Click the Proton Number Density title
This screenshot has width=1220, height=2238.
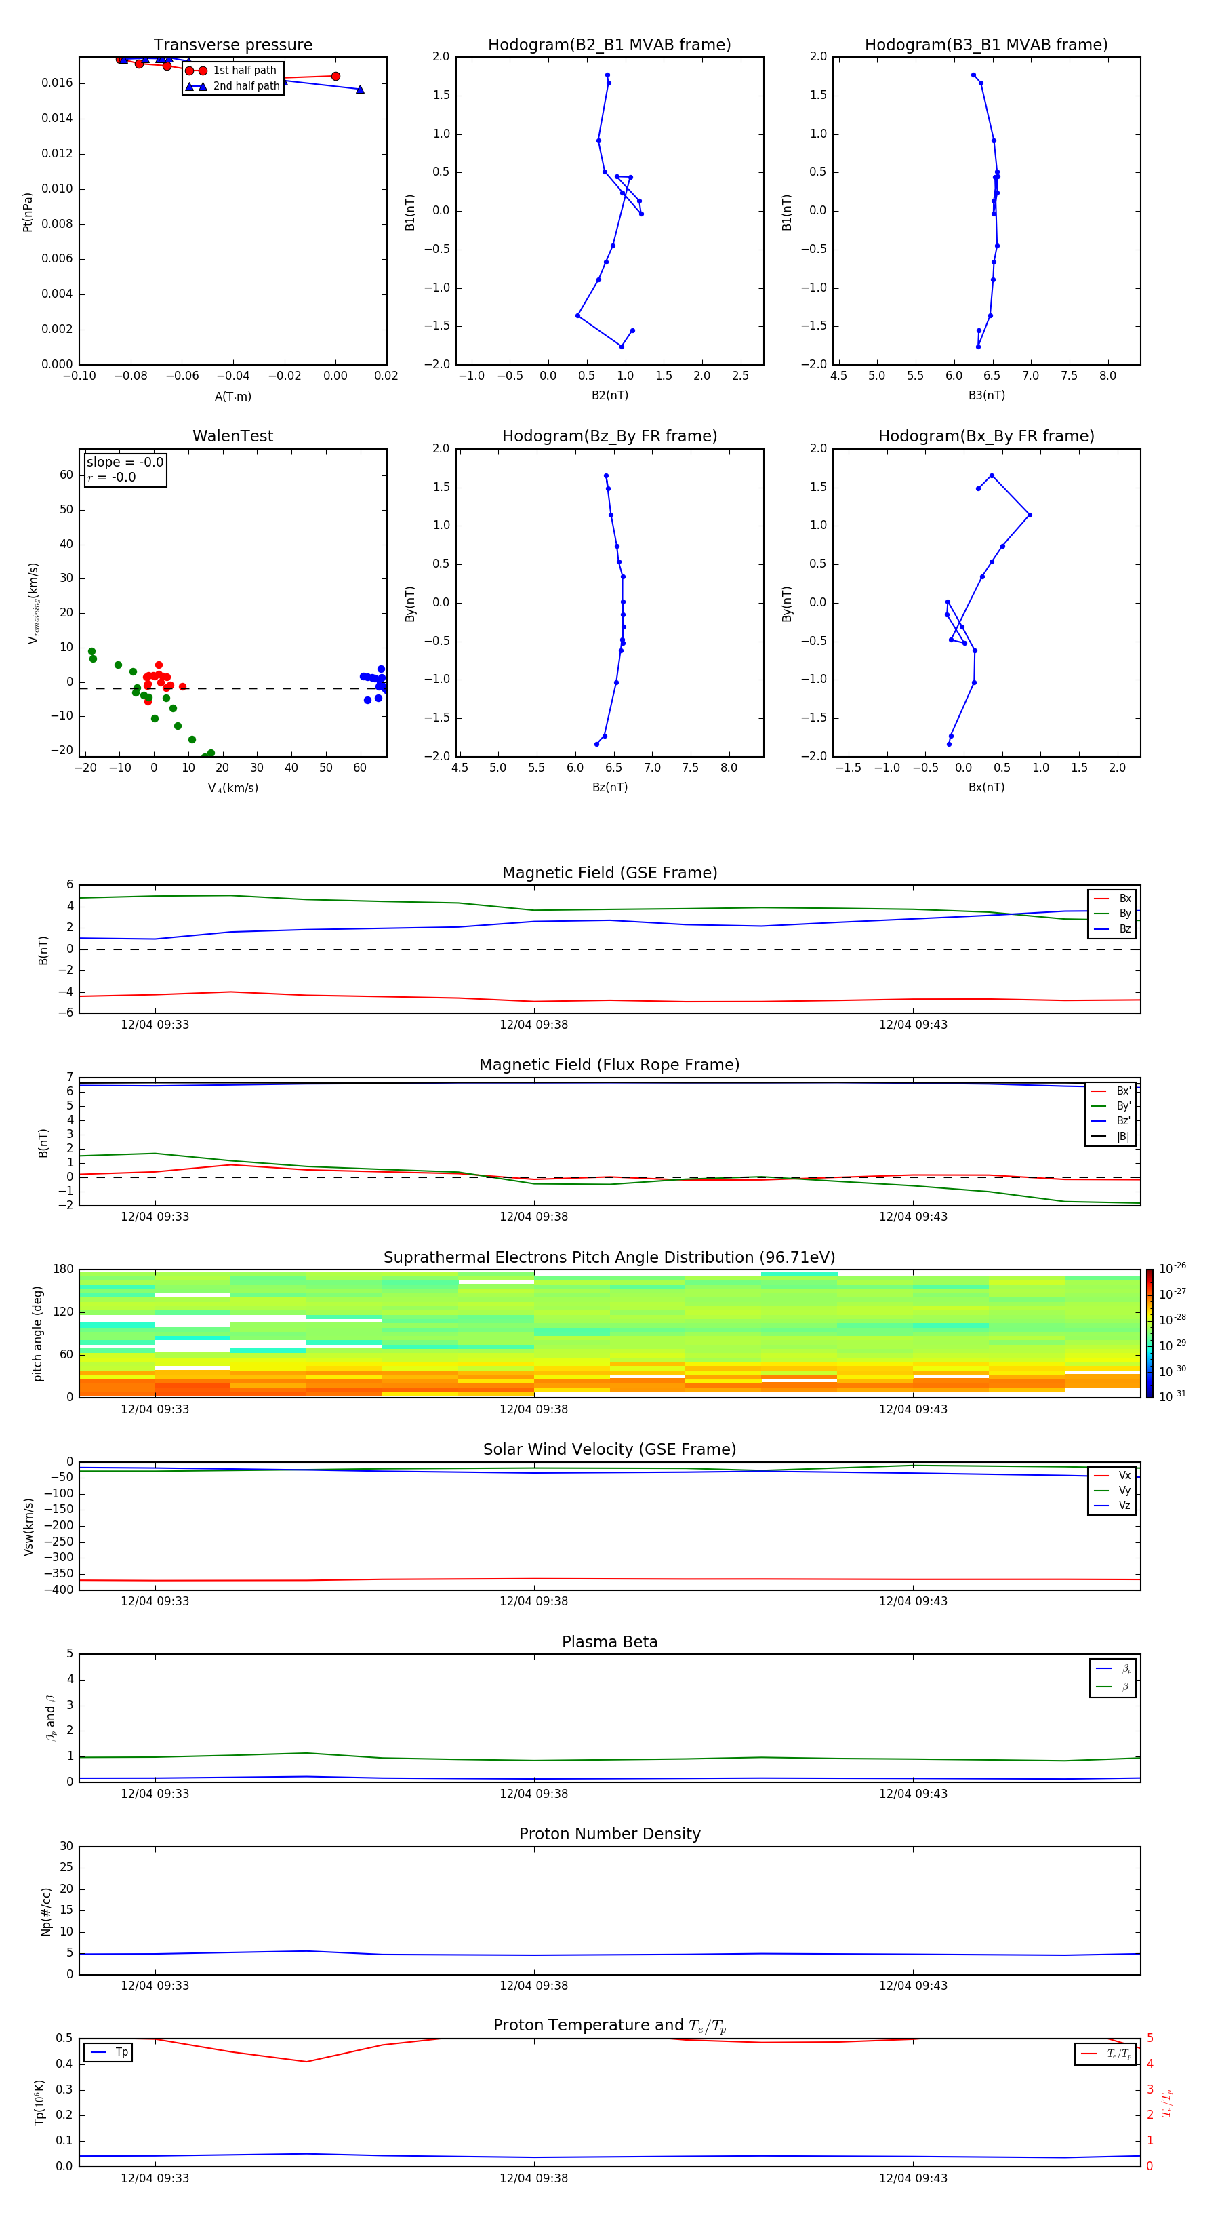coord(609,1834)
